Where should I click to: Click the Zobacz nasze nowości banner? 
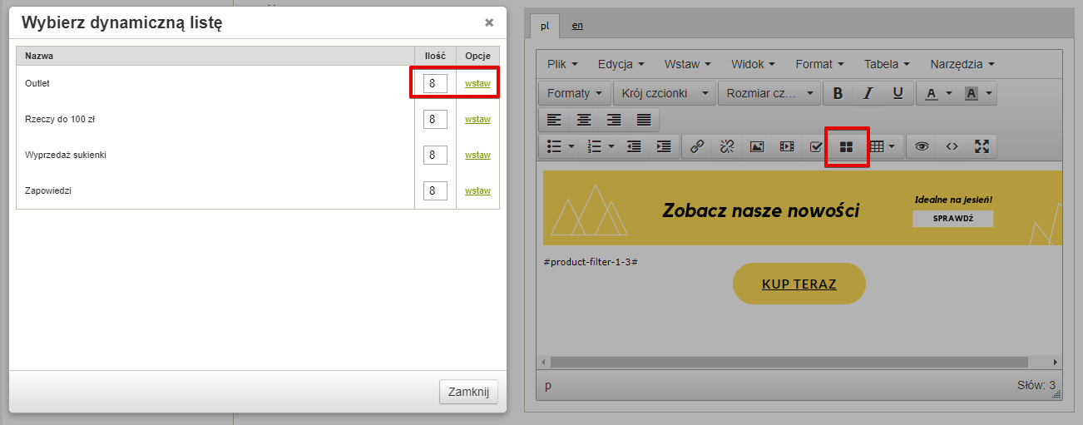click(x=803, y=208)
